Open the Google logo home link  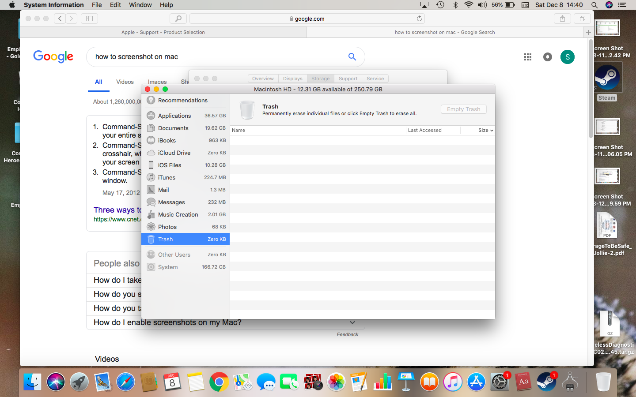point(53,57)
